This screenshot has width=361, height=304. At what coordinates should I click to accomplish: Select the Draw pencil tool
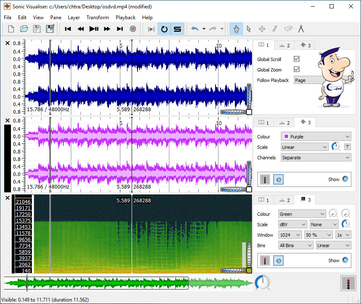pyautogui.click(x=275, y=29)
